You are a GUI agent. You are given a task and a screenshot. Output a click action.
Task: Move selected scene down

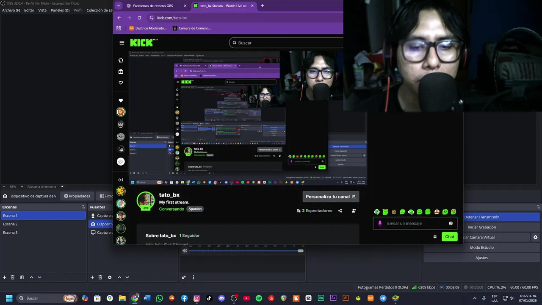coord(39,277)
